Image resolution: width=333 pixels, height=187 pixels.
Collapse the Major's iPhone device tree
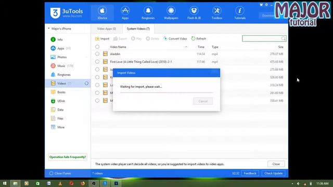click(48, 29)
